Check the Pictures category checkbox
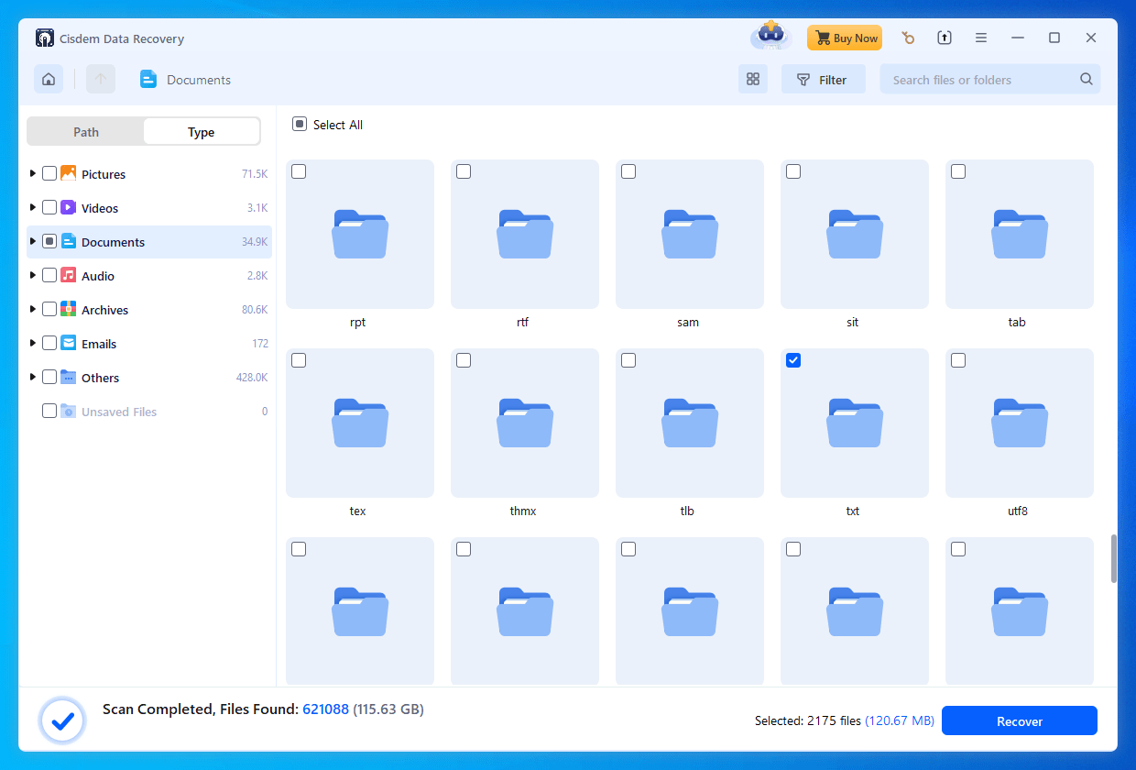The height and width of the screenshot is (770, 1136). [49, 174]
